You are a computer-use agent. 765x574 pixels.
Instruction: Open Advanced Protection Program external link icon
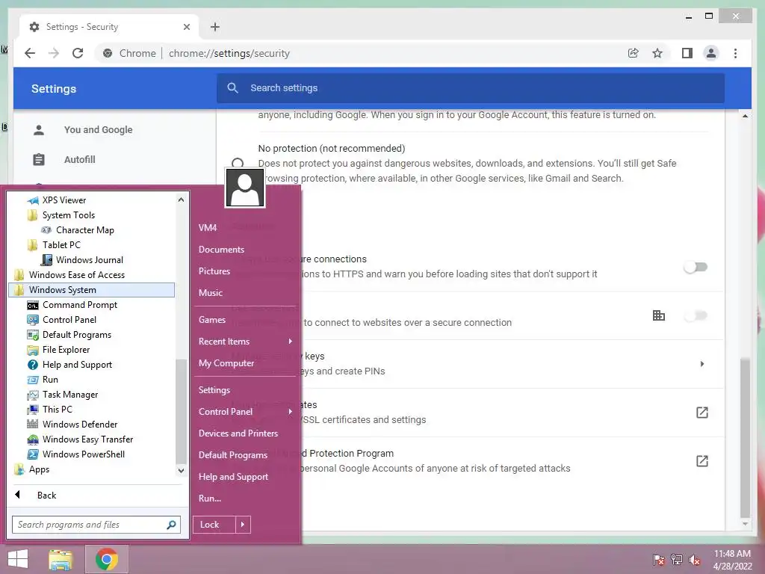pos(701,460)
